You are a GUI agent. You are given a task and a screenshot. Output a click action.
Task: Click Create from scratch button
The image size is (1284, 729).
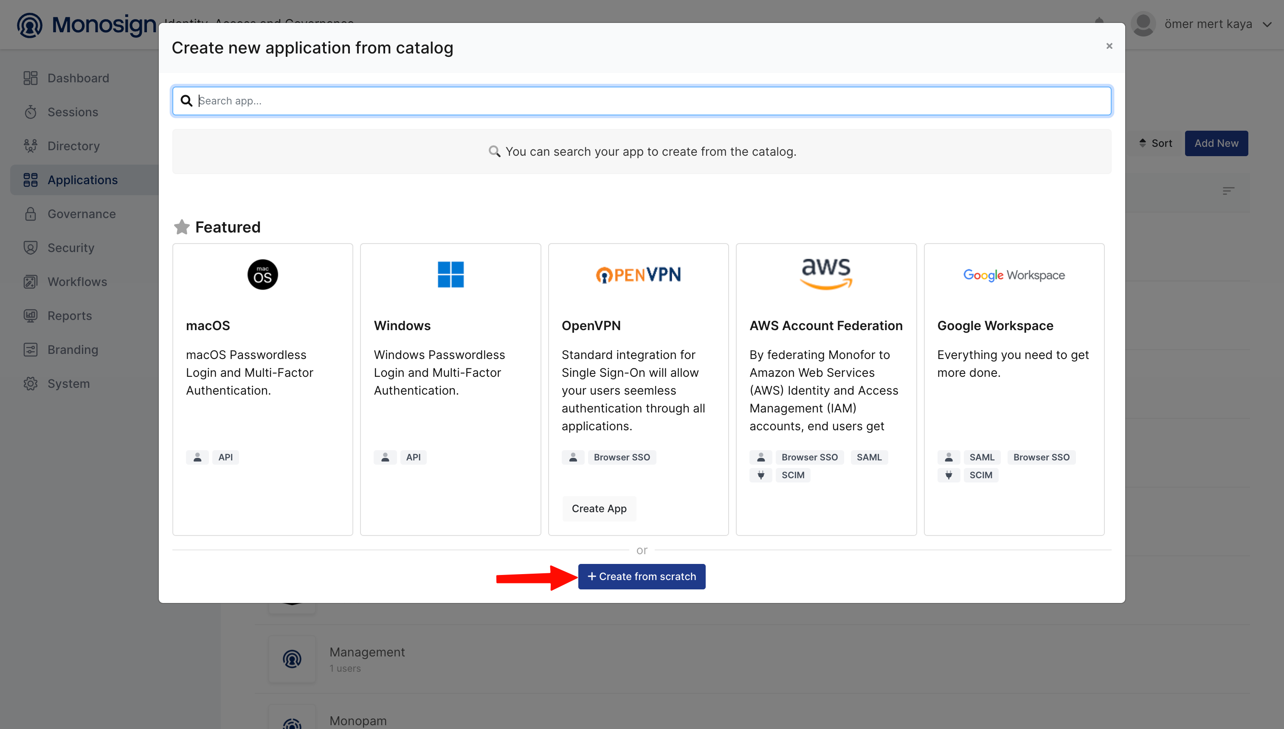(642, 577)
